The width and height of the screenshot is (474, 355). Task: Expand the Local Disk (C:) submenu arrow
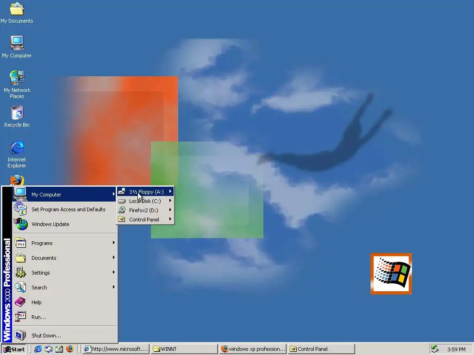[x=170, y=201]
